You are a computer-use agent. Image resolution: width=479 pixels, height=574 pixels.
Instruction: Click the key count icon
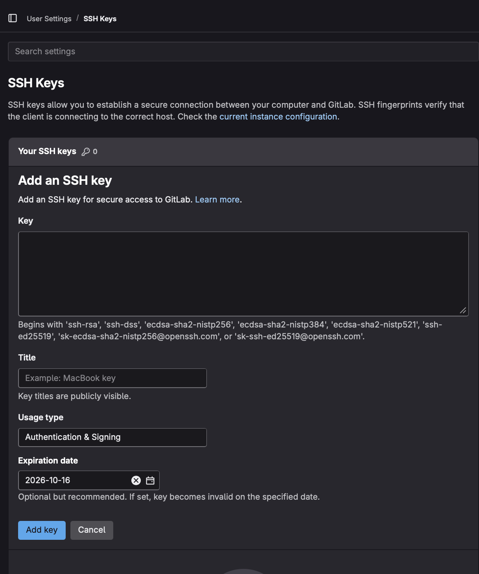pyautogui.click(x=86, y=152)
